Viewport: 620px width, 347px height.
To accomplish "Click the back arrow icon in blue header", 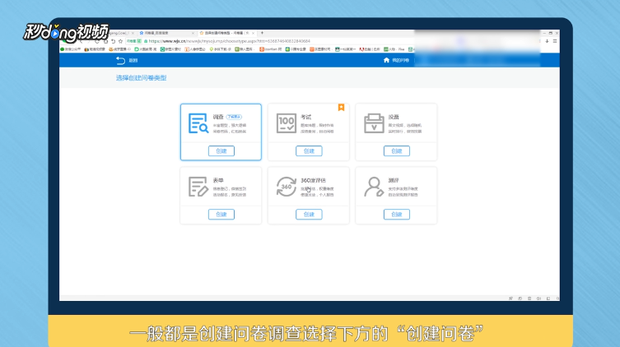I will [120, 60].
